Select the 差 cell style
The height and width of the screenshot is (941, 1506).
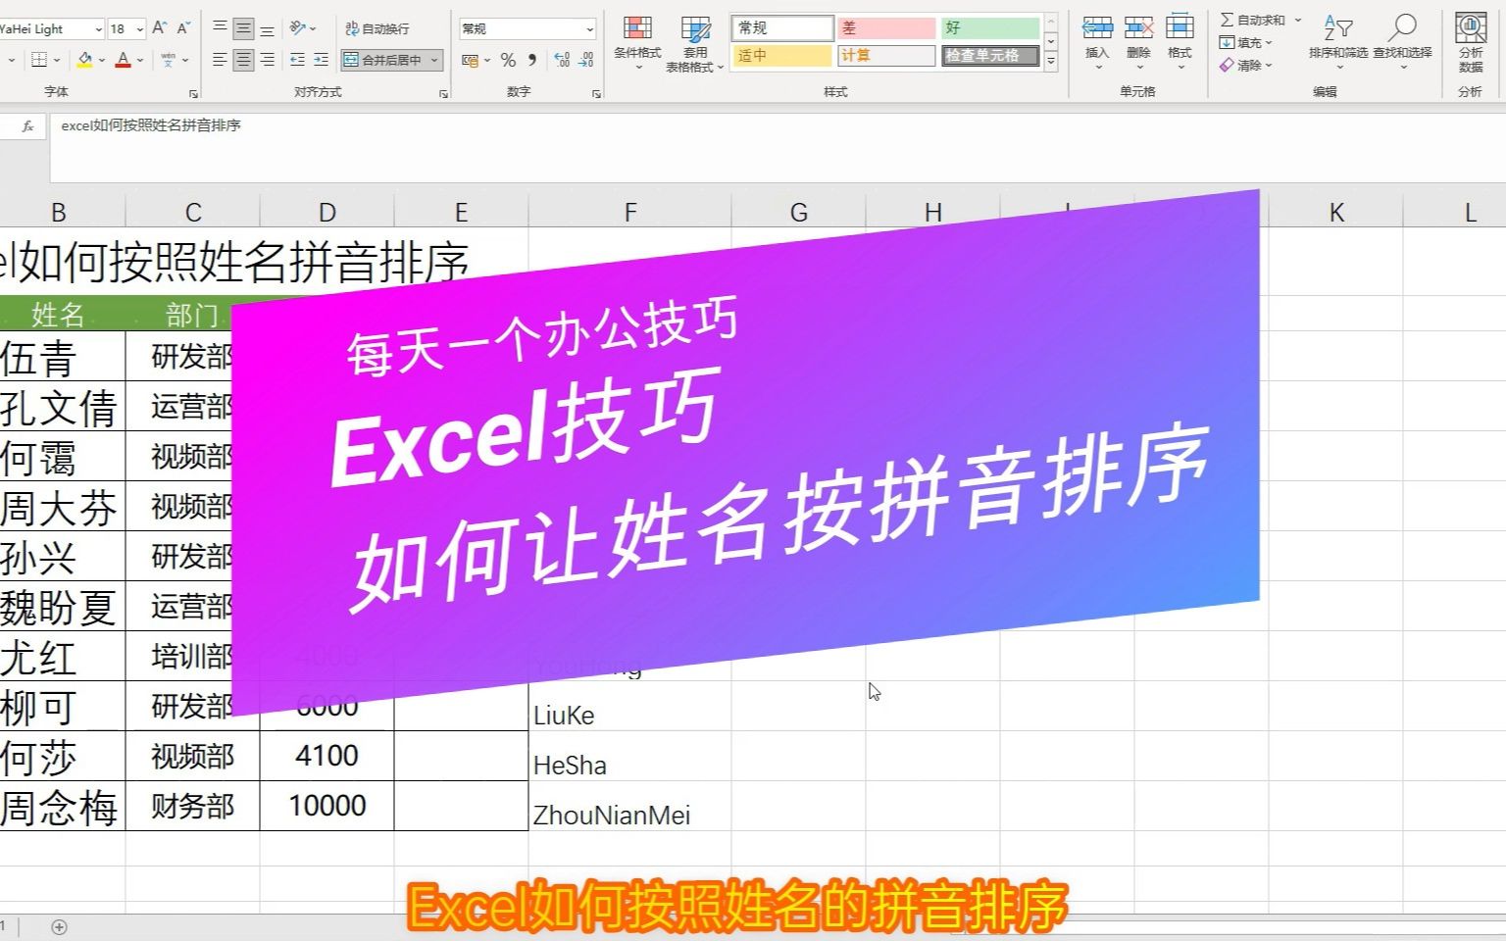click(x=885, y=28)
